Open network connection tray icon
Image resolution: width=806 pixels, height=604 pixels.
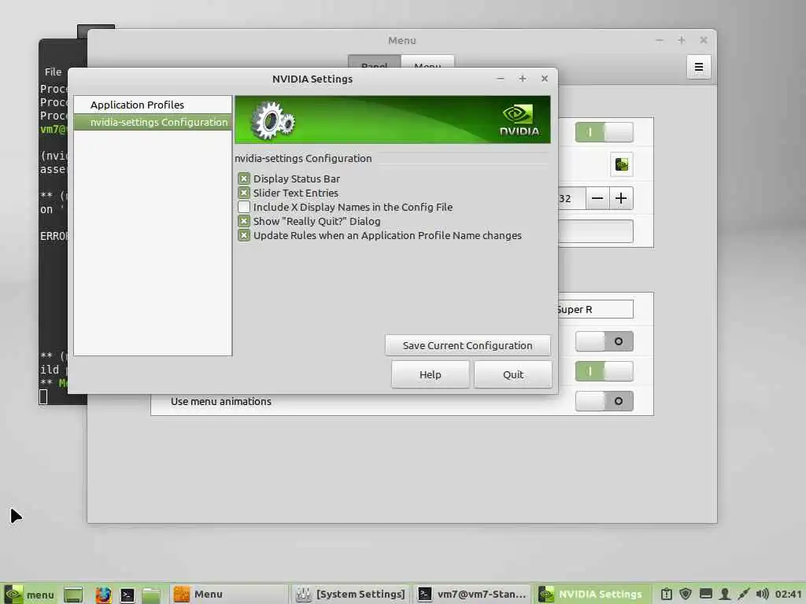[743, 595]
